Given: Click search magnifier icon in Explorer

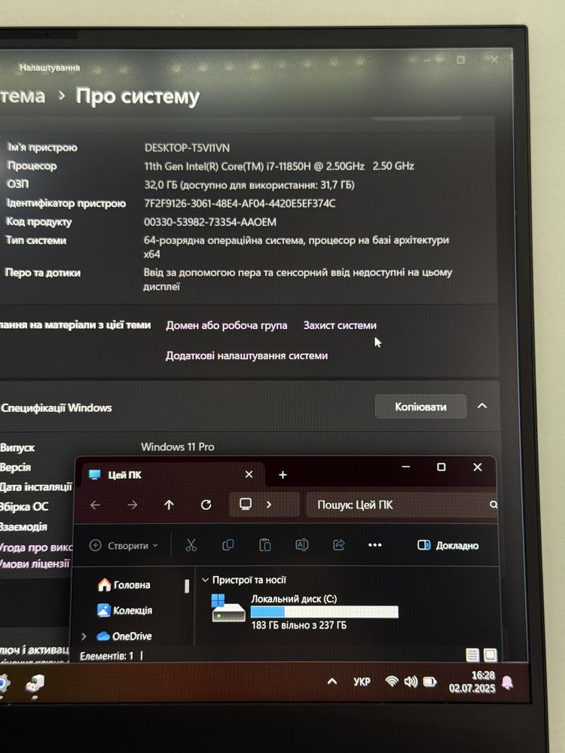Looking at the screenshot, I should (493, 505).
